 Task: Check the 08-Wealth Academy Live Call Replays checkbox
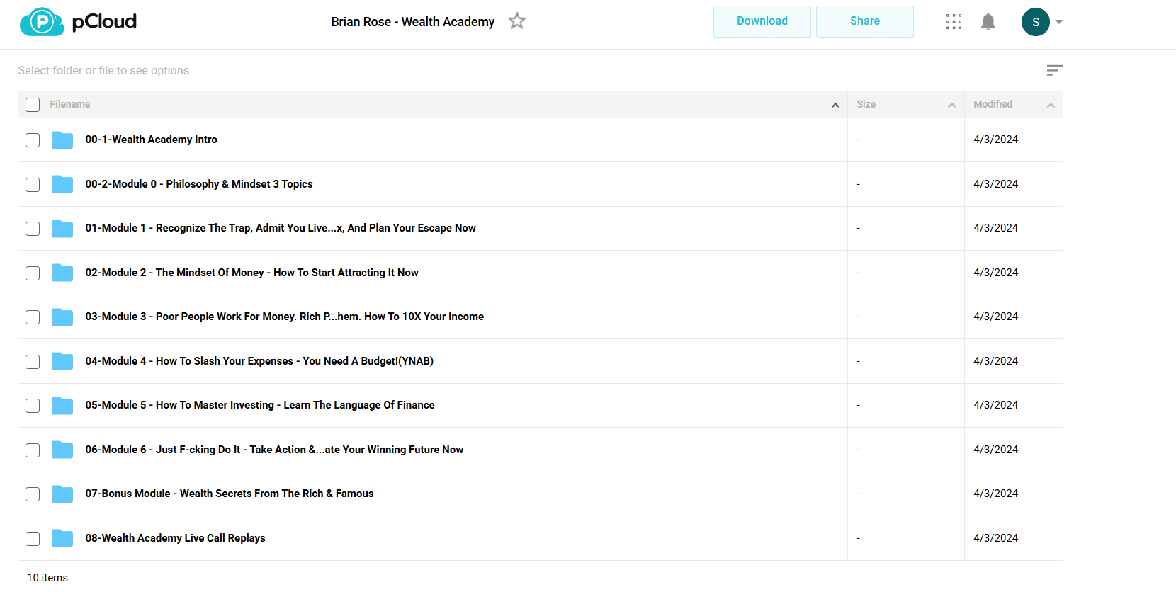pyautogui.click(x=33, y=539)
